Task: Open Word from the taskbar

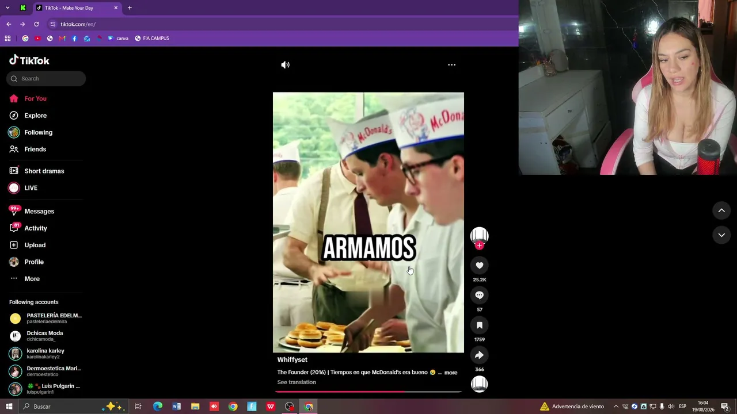Action: pos(176,407)
